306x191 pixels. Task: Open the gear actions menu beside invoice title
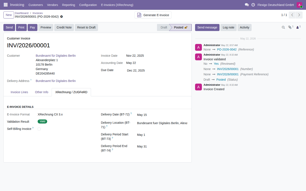61,17
